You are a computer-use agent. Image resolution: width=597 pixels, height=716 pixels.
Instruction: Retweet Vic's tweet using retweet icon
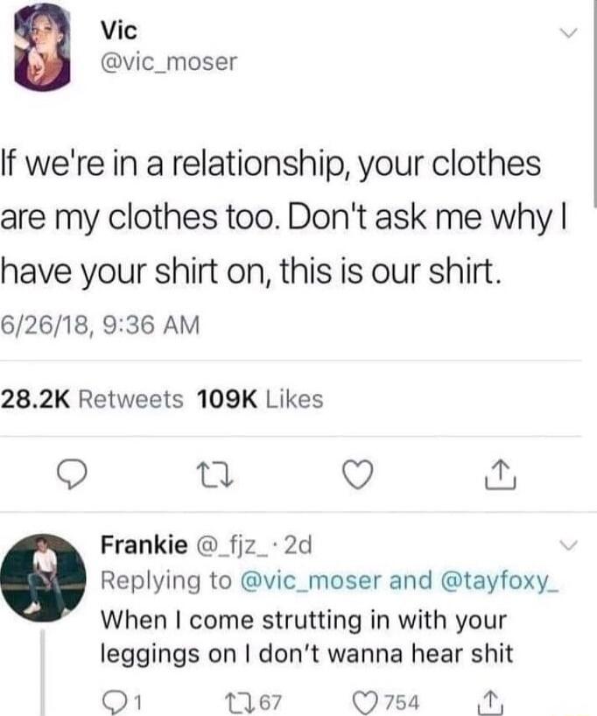click(214, 475)
